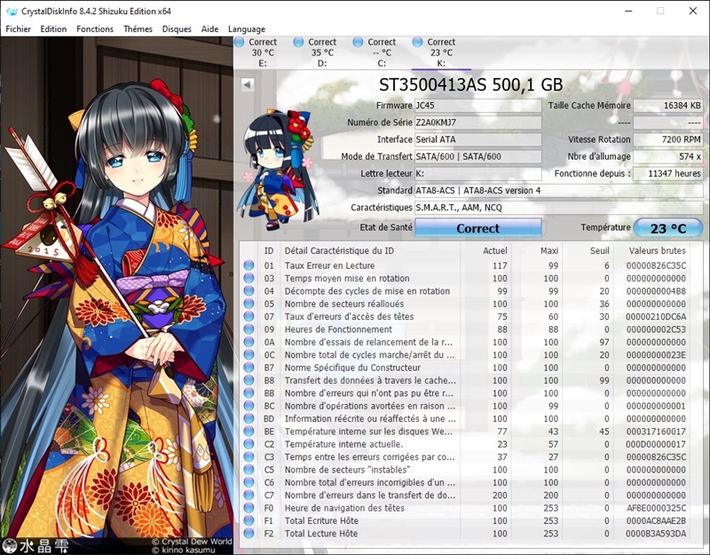Screen dimensions: 710x555
Task: Open the Thèmes menu
Action: click(138, 29)
